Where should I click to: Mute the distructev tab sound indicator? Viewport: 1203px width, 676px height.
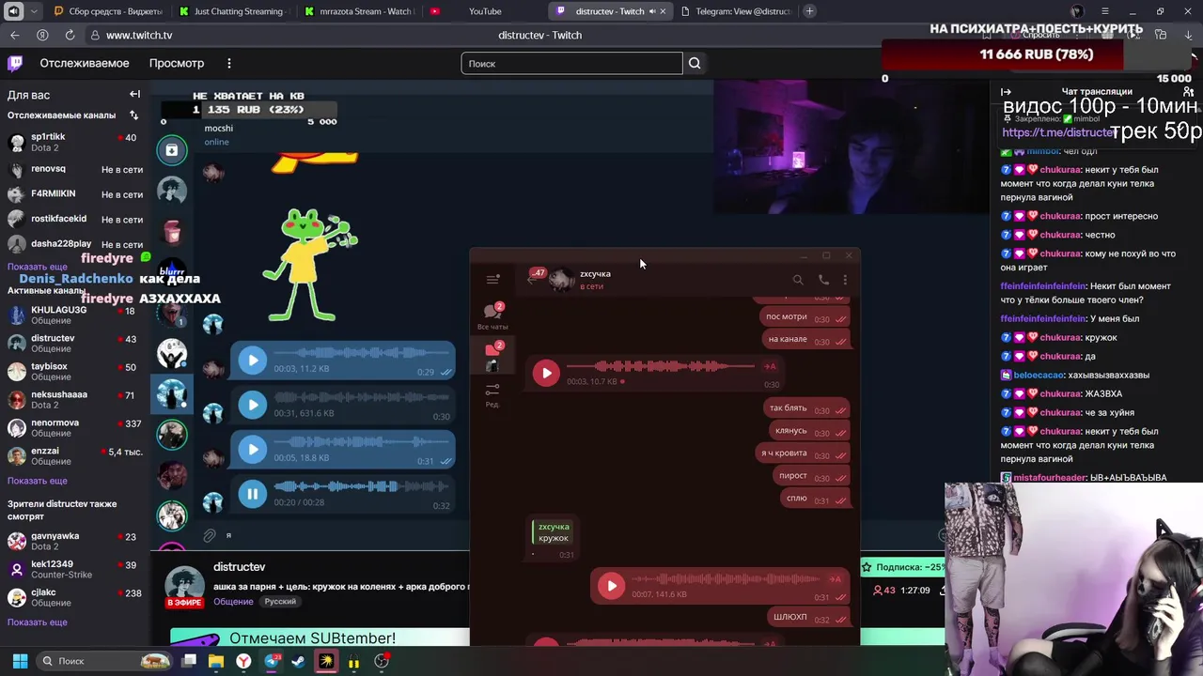tap(650, 11)
